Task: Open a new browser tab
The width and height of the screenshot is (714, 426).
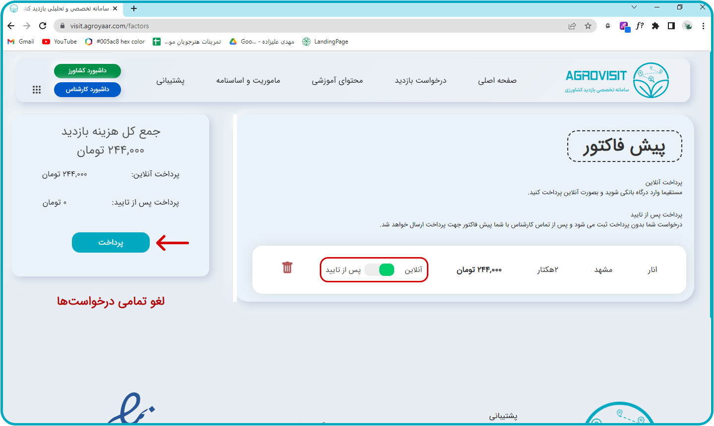Action: 134,8
